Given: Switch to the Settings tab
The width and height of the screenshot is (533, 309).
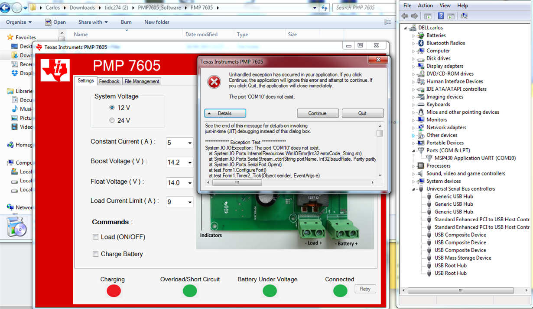Looking at the screenshot, I should pyautogui.click(x=86, y=81).
